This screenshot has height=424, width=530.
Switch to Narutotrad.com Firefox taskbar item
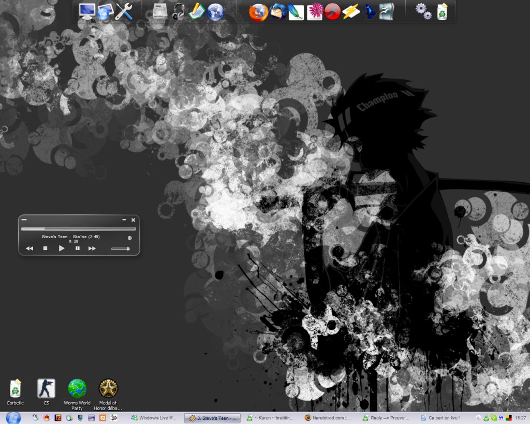click(x=328, y=418)
